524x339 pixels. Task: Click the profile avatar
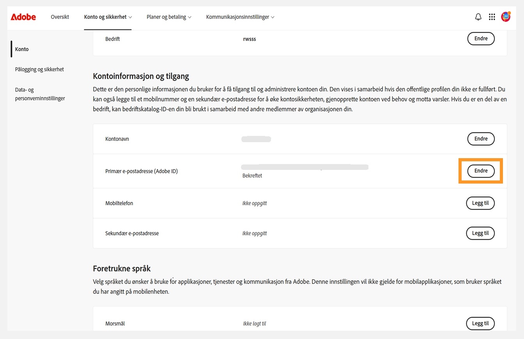(506, 17)
